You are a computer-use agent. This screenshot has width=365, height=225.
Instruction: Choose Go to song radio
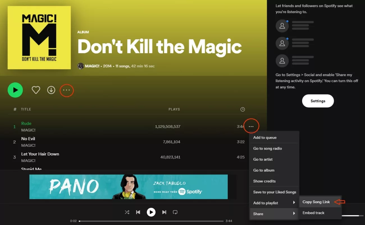click(x=274, y=148)
